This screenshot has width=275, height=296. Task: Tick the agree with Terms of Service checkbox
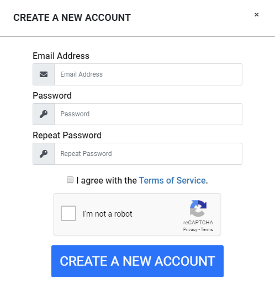click(x=70, y=180)
